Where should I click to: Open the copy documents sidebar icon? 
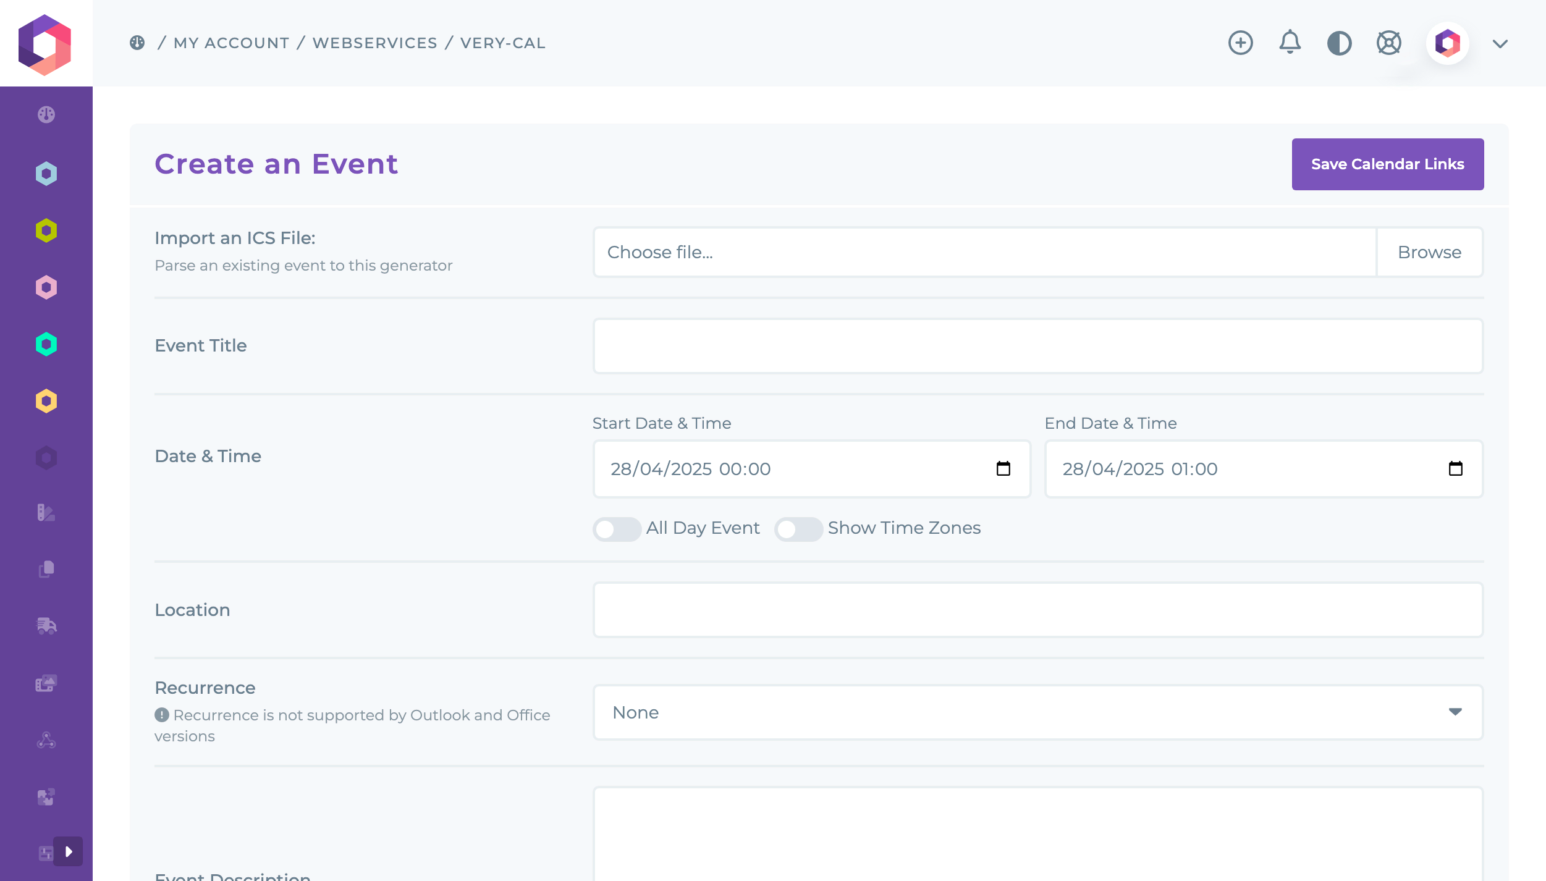click(x=46, y=569)
